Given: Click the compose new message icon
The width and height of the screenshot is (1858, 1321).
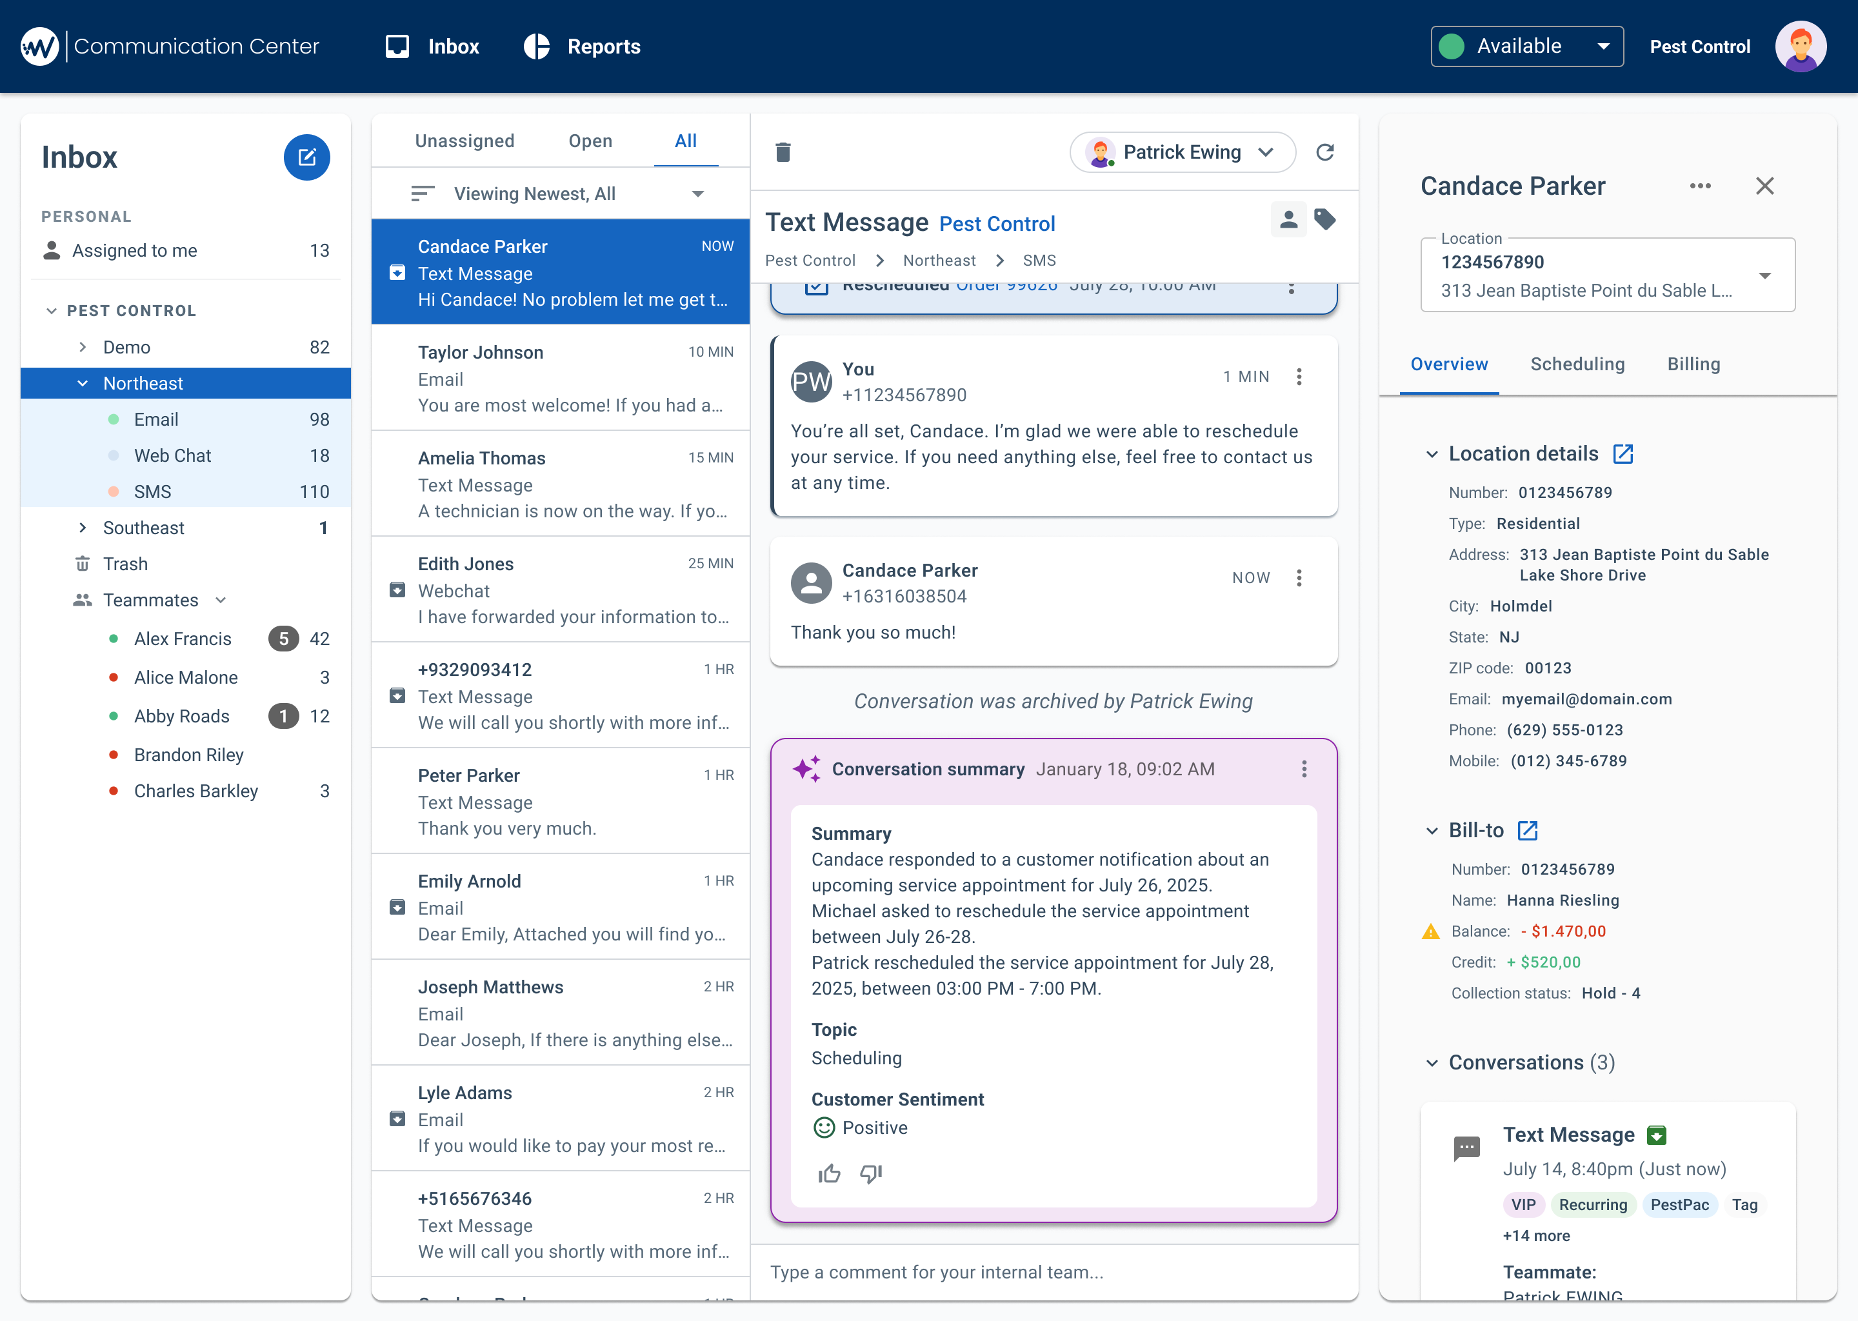Looking at the screenshot, I should point(306,157).
